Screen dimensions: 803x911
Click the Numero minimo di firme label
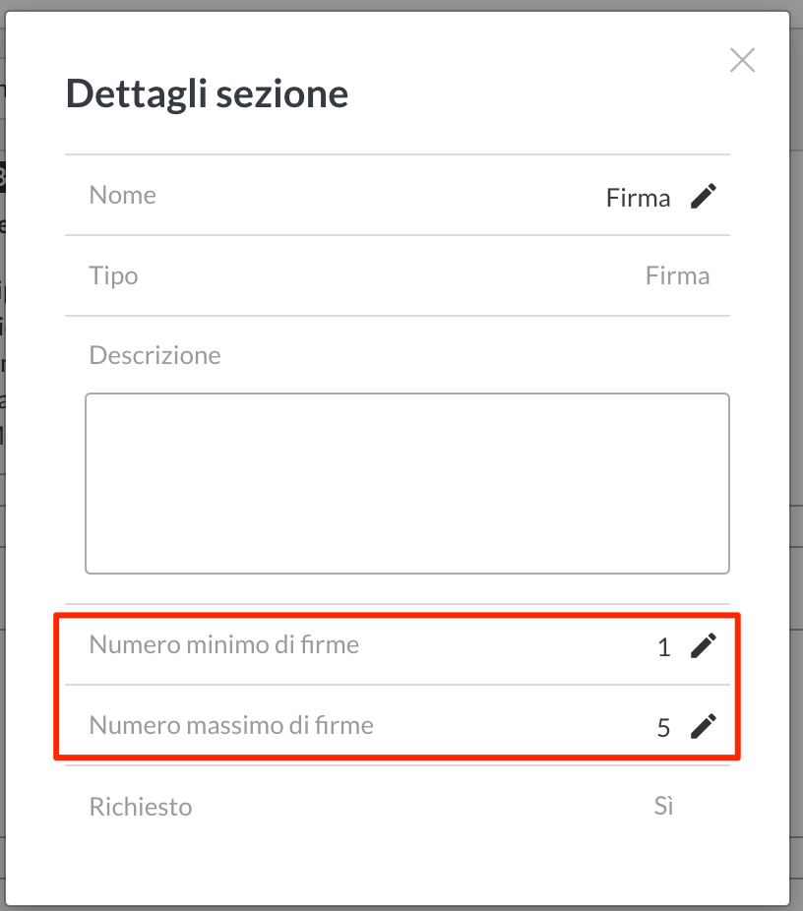(223, 644)
